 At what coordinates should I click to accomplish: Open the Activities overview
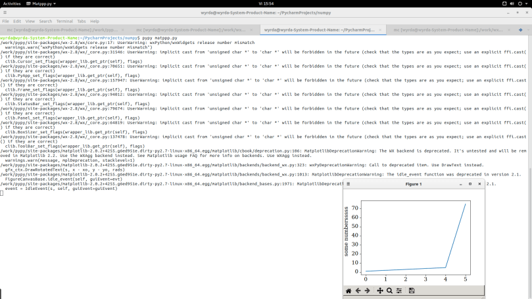tap(12, 3)
